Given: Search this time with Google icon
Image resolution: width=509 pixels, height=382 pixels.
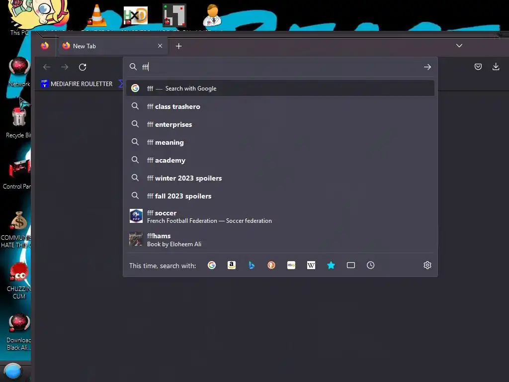Looking at the screenshot, I should 212,266.
